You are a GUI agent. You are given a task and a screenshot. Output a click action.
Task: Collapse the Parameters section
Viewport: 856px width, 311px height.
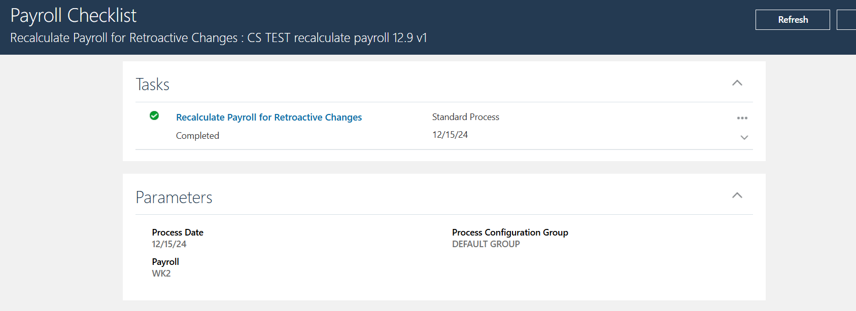737,196
